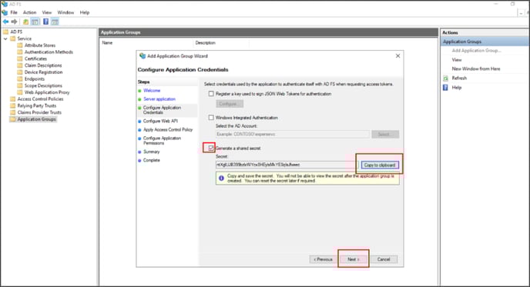Enable Windows Integrated Authentication checkbox
The height and width of the screenshot is (287, 530).
[x=211, y=118]
